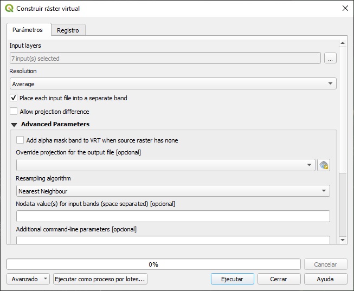The width and height of the screenshot is (354, 291).
Task: Click the scrollbar down arrow
Action: [x=343, y=240]
